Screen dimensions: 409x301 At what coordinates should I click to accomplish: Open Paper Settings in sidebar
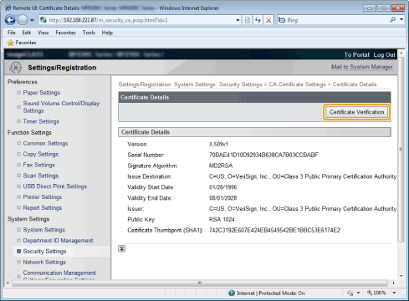[42, 93]
